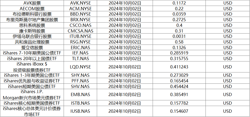Select iShares 20年以上国债ETF cell

coord(32,58)
